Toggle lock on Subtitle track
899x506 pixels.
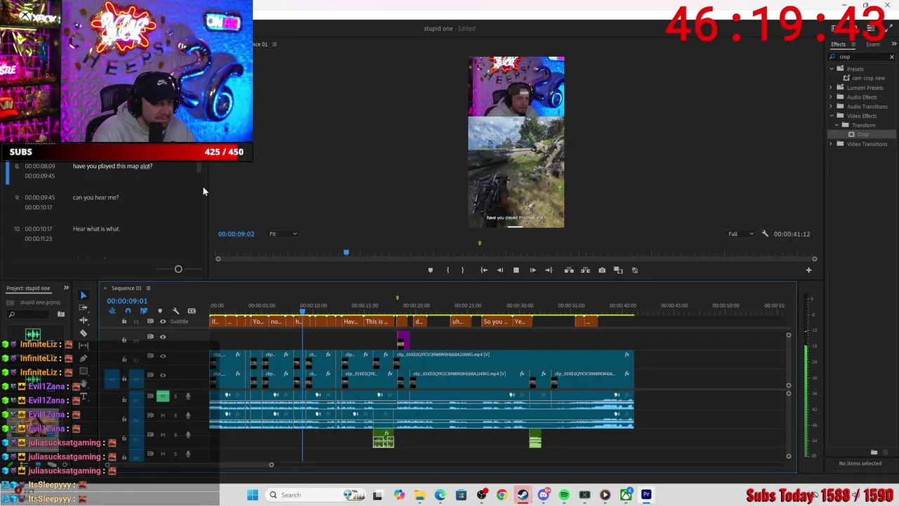pos(124,321)
